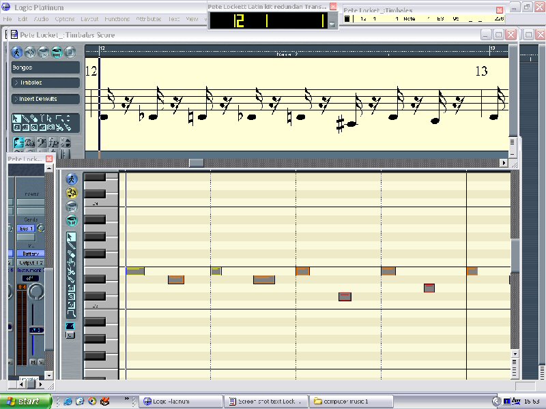The image size is (546, 409).
Task: Expand the Timbales track disclosure
Action: 15,82
